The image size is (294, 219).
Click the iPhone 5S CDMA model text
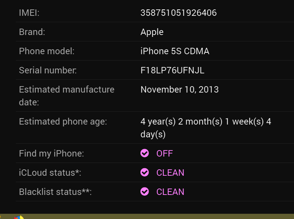pos(175,51)
